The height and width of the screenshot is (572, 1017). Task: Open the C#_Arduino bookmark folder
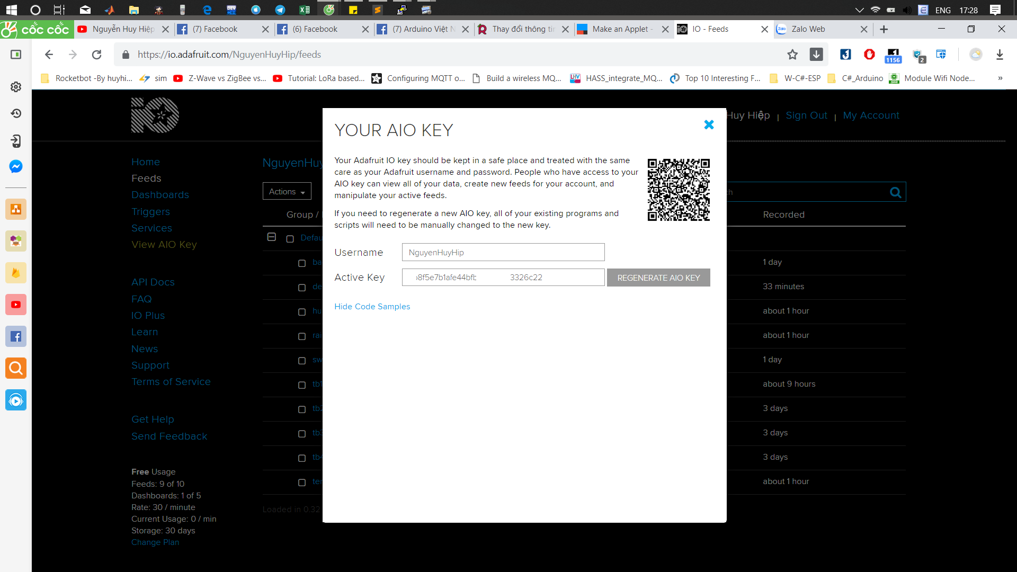[855, 78]
